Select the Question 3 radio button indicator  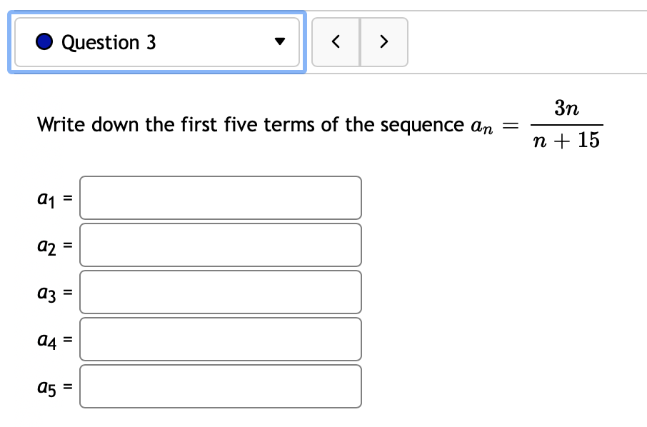click(x=44, y=42)
